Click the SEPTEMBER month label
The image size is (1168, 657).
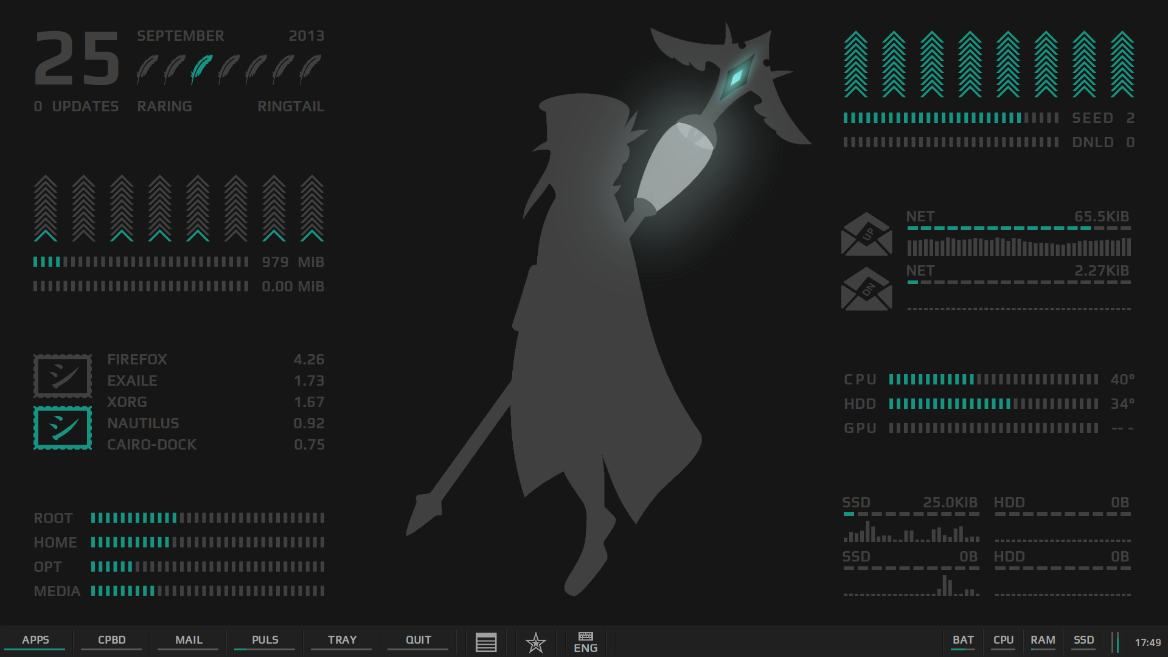(181, 36)
